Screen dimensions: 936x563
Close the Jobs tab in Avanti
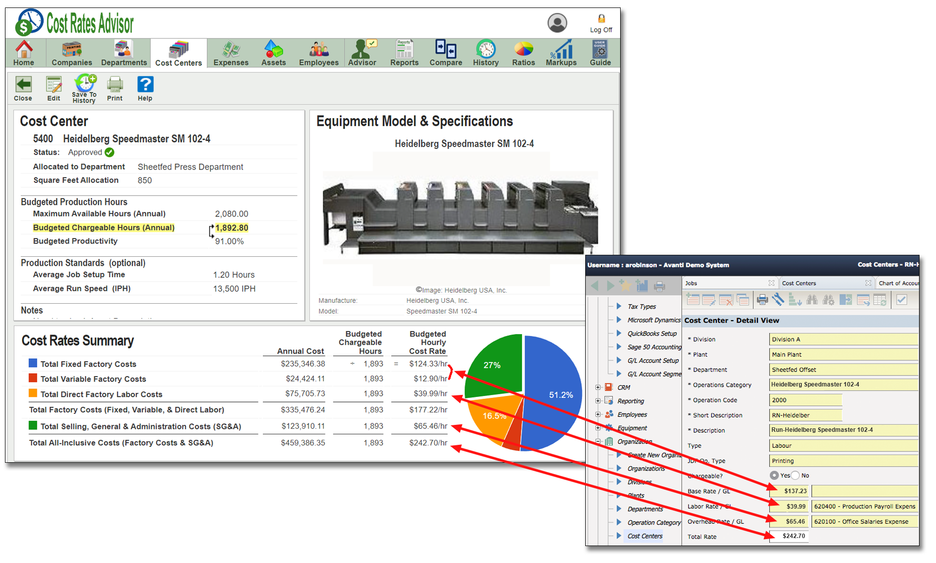coord(771,283)
